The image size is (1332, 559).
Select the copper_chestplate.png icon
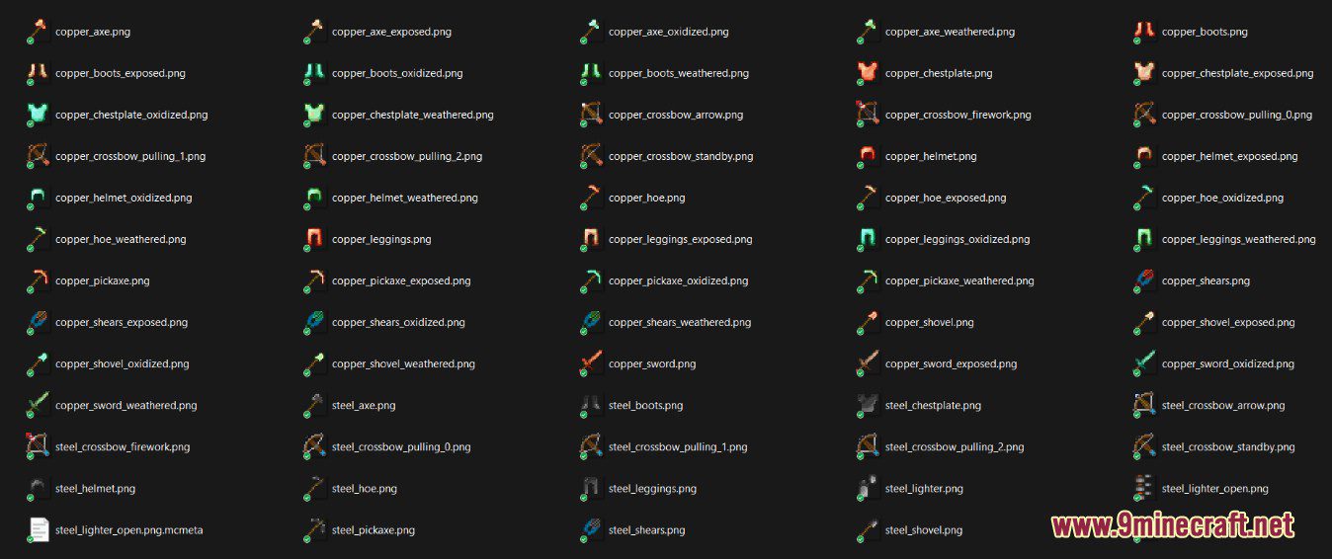(x=868, y=73)
